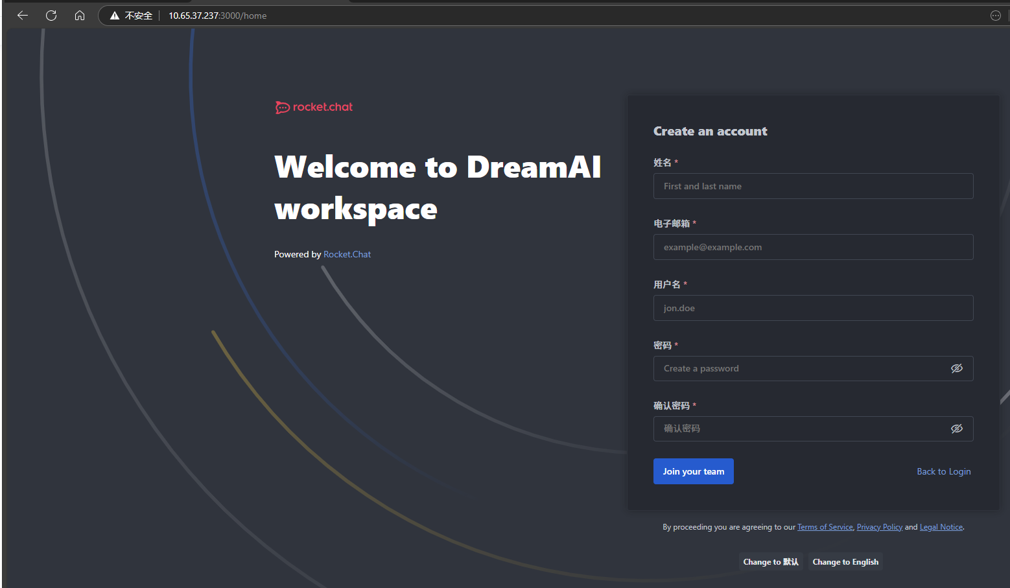This screenshot has height=588, width=1010.
Task: Open the Privacy Policy link
Action: tap(880, 527)
